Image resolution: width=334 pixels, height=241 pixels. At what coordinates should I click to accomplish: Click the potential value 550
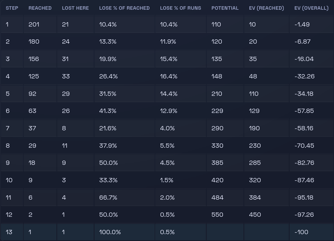217,215
